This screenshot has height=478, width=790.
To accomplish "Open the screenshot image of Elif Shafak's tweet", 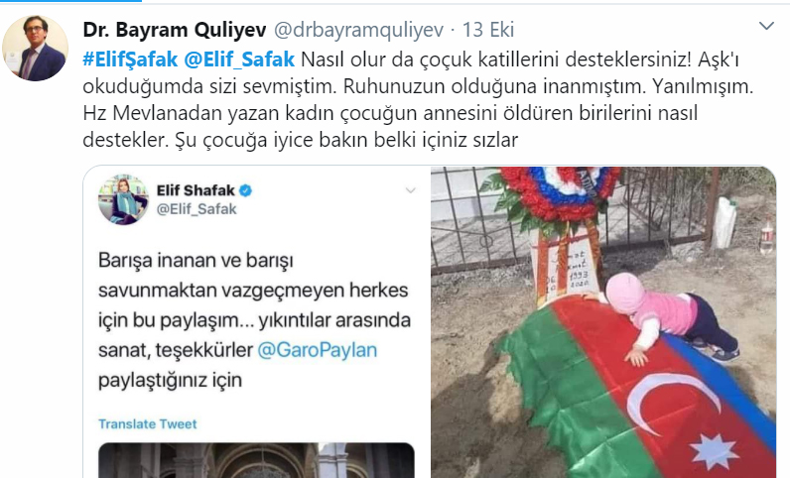I will pos(256,322).
